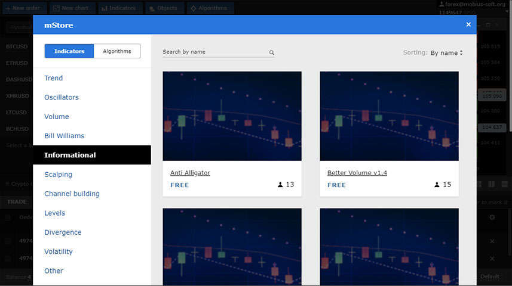The height and width of the screenshot is (286, 512).
Task: Close the mStore dialog
Action: (x=468, y=24)
